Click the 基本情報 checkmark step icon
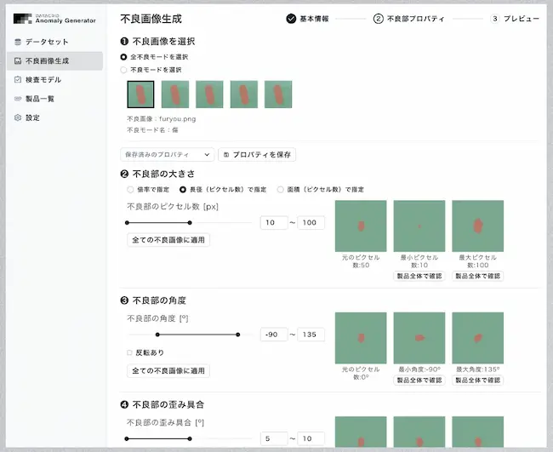553x452 pixels. (x=291, y=18)
